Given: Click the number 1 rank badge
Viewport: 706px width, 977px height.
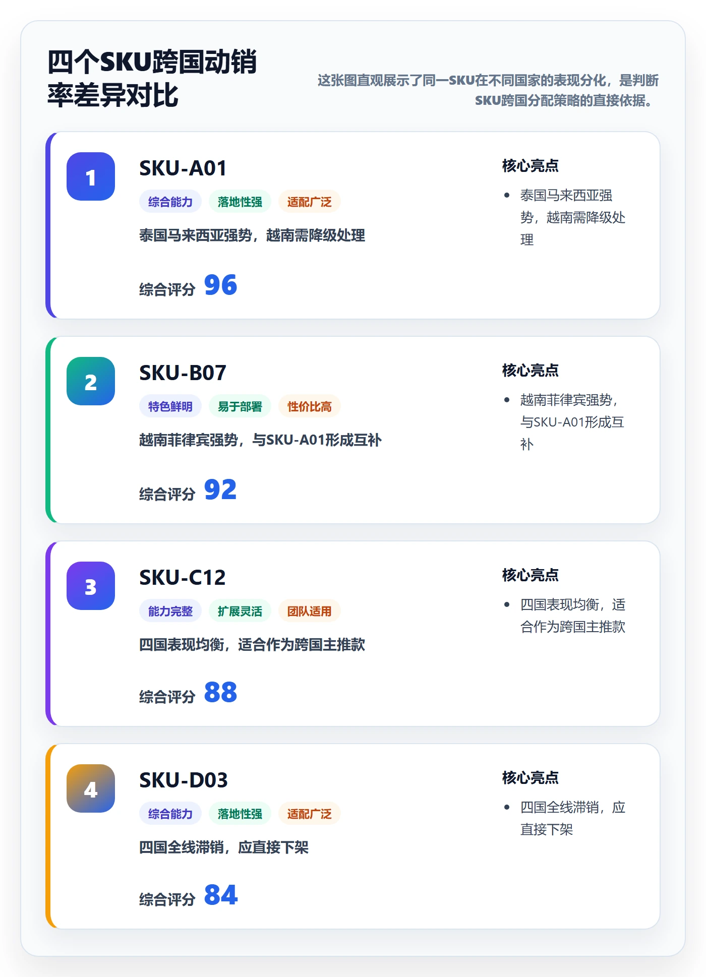Looking at the screenshot, I should click(x=91, y=176).
